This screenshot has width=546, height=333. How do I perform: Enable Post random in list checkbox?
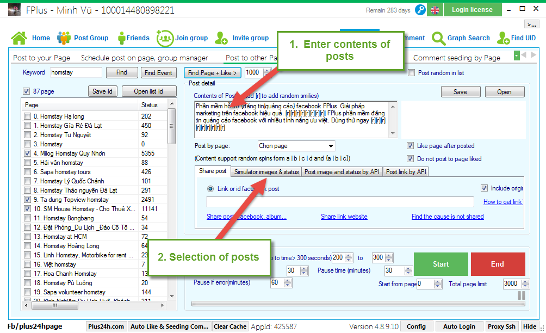click(x=412, y=73)
